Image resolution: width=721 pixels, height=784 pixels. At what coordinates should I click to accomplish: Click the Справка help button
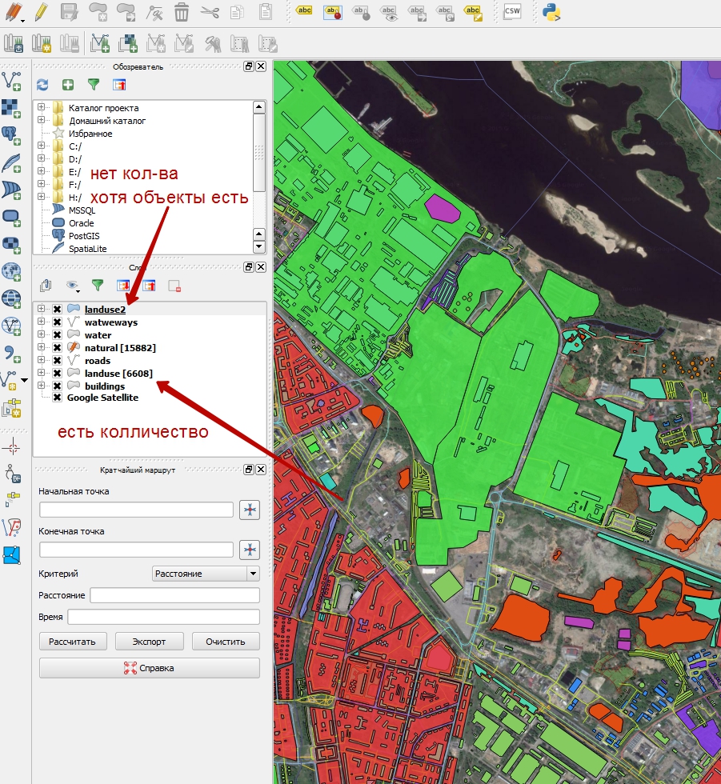tap(150, 668)
